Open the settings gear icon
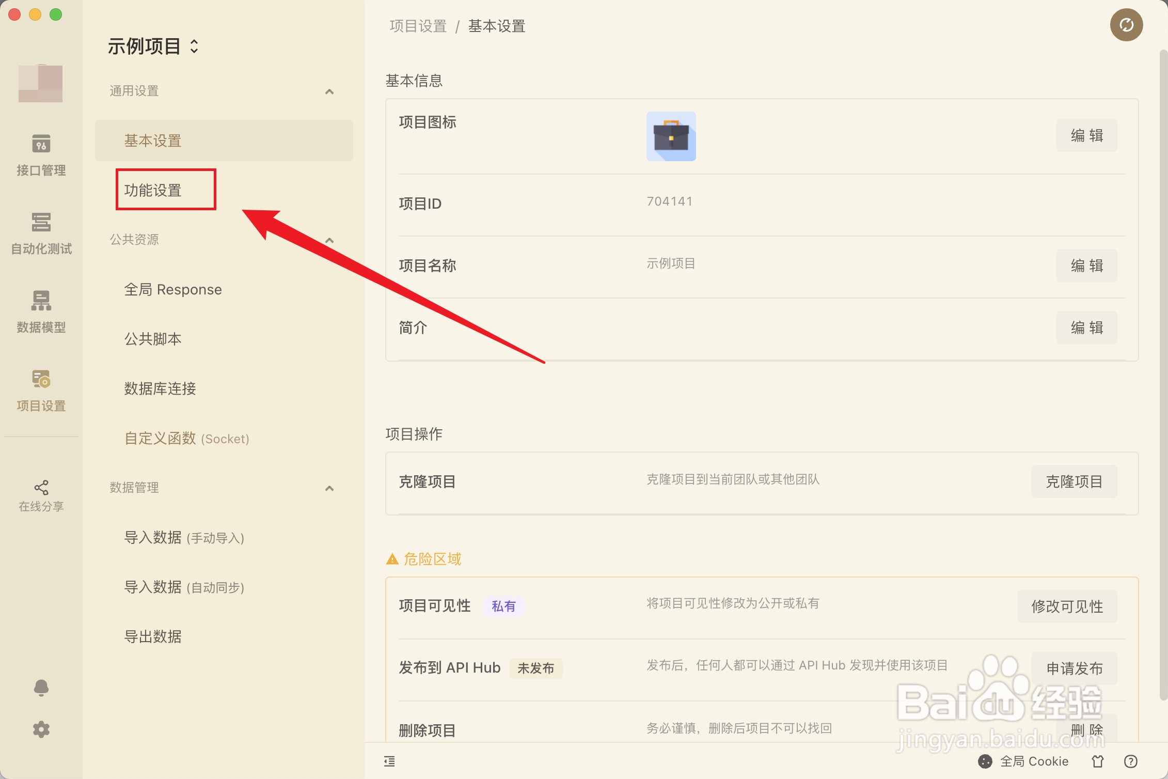The height and width of the screenshot is (779, 1168). coord(41,729)
